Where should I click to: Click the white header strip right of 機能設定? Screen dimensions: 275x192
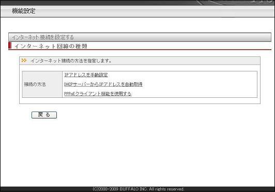[x=155, y=11]
